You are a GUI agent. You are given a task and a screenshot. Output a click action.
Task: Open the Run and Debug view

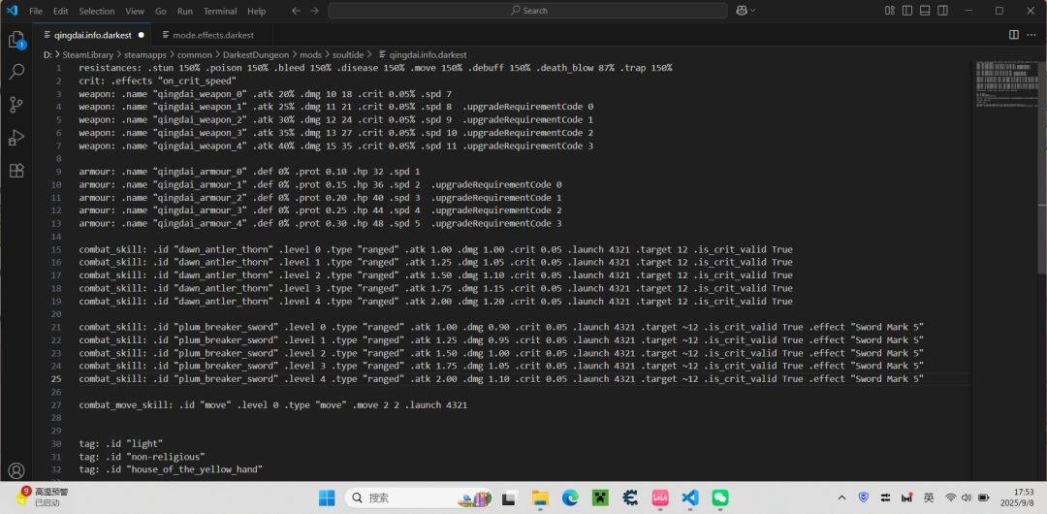tap(16, 138)
